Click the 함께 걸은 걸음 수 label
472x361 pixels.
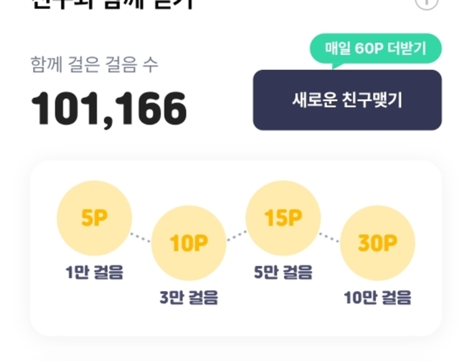94,64
